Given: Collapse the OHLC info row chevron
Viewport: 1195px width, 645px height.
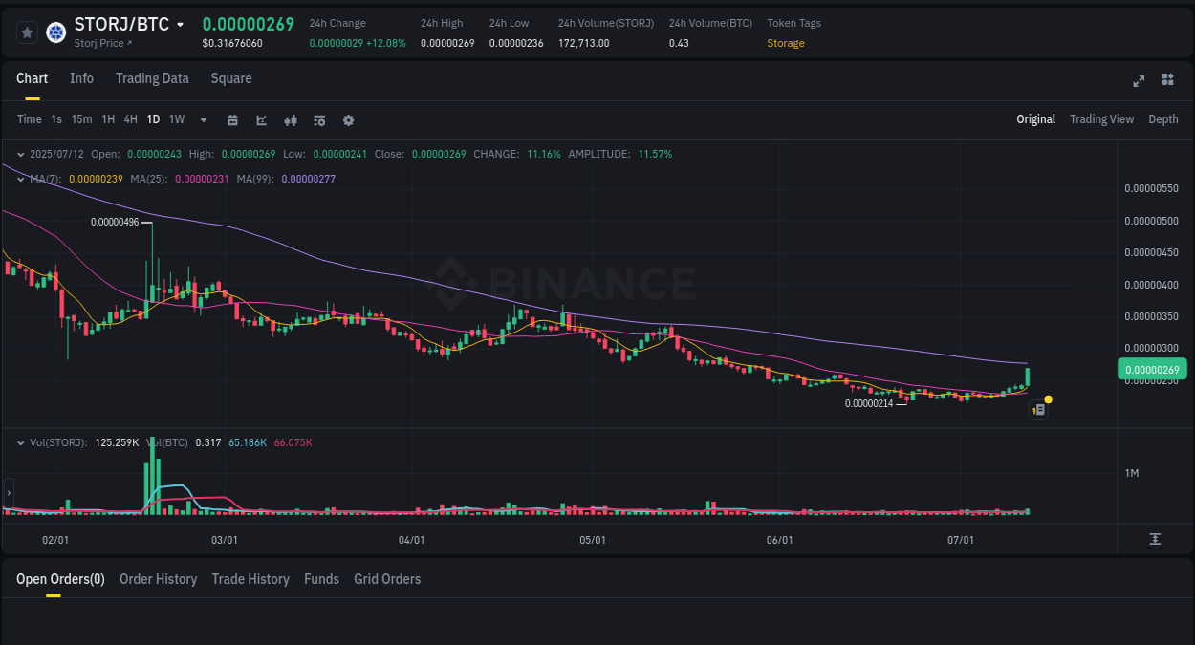Looking at the screenshot, I should coord(19,154).
